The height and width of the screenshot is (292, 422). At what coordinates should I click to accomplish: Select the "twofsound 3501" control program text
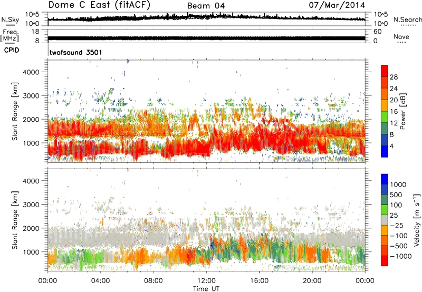[76, 52]
